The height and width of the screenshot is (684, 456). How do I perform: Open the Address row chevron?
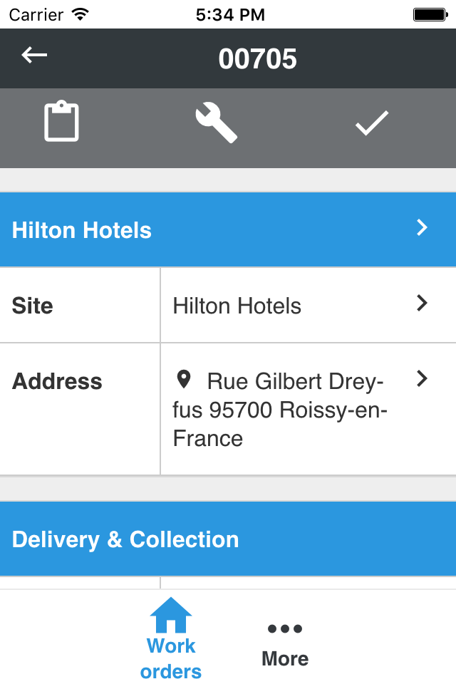422,378
